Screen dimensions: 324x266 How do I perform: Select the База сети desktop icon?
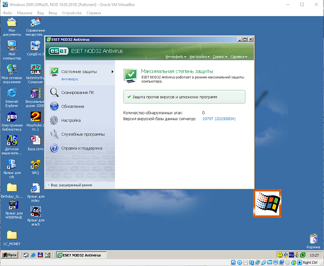coord(36,143)
